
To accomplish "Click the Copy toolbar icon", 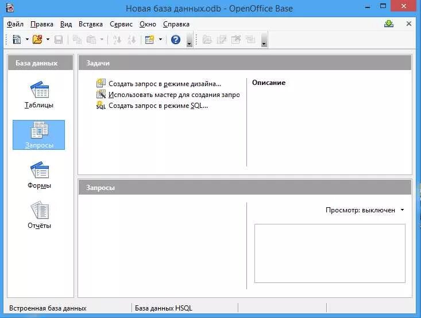I will [78, 40].
